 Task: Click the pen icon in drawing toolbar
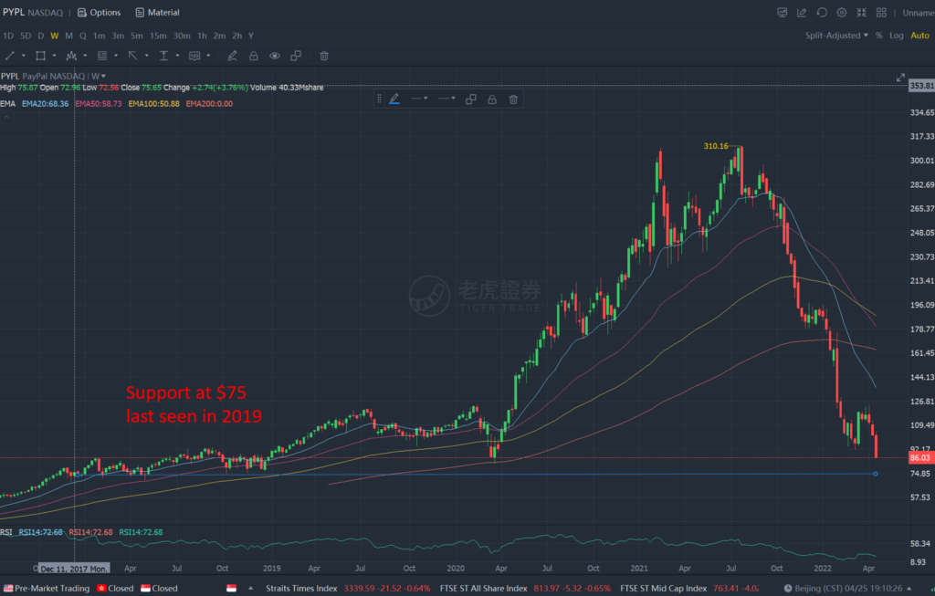coord(232,56)
